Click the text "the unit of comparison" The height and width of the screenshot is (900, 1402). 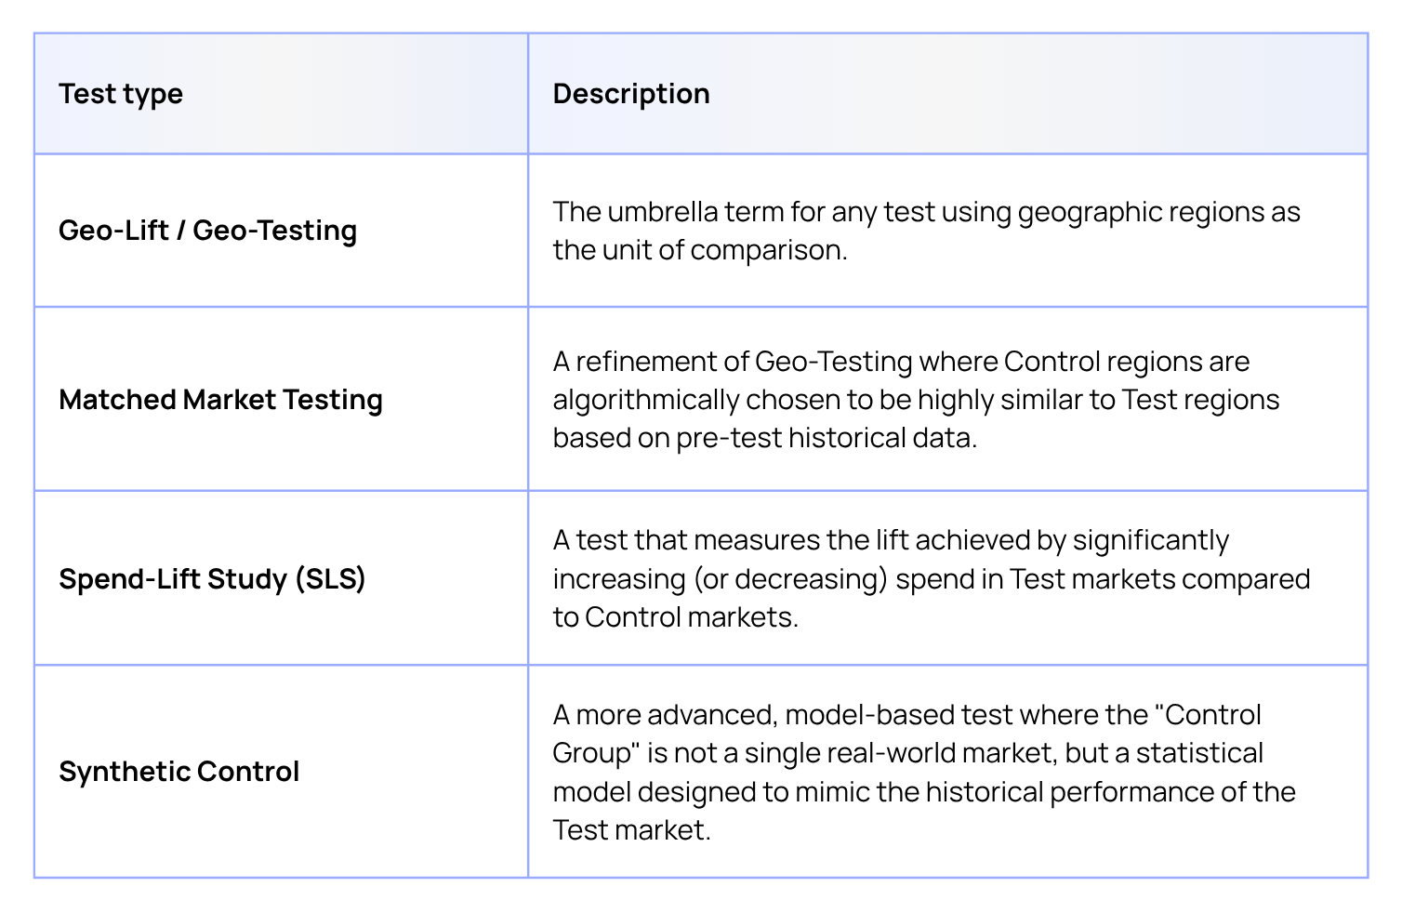[697, 250]
